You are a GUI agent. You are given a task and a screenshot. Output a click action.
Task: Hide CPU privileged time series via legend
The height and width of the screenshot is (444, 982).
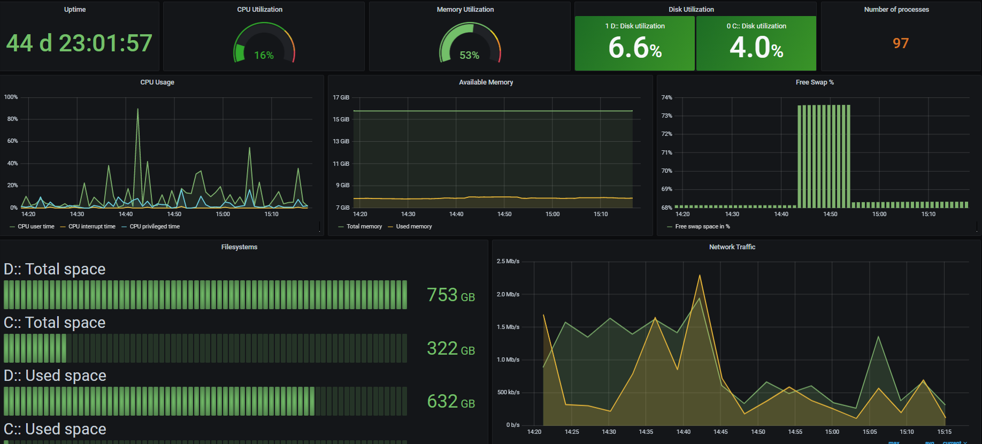[155, 227]
